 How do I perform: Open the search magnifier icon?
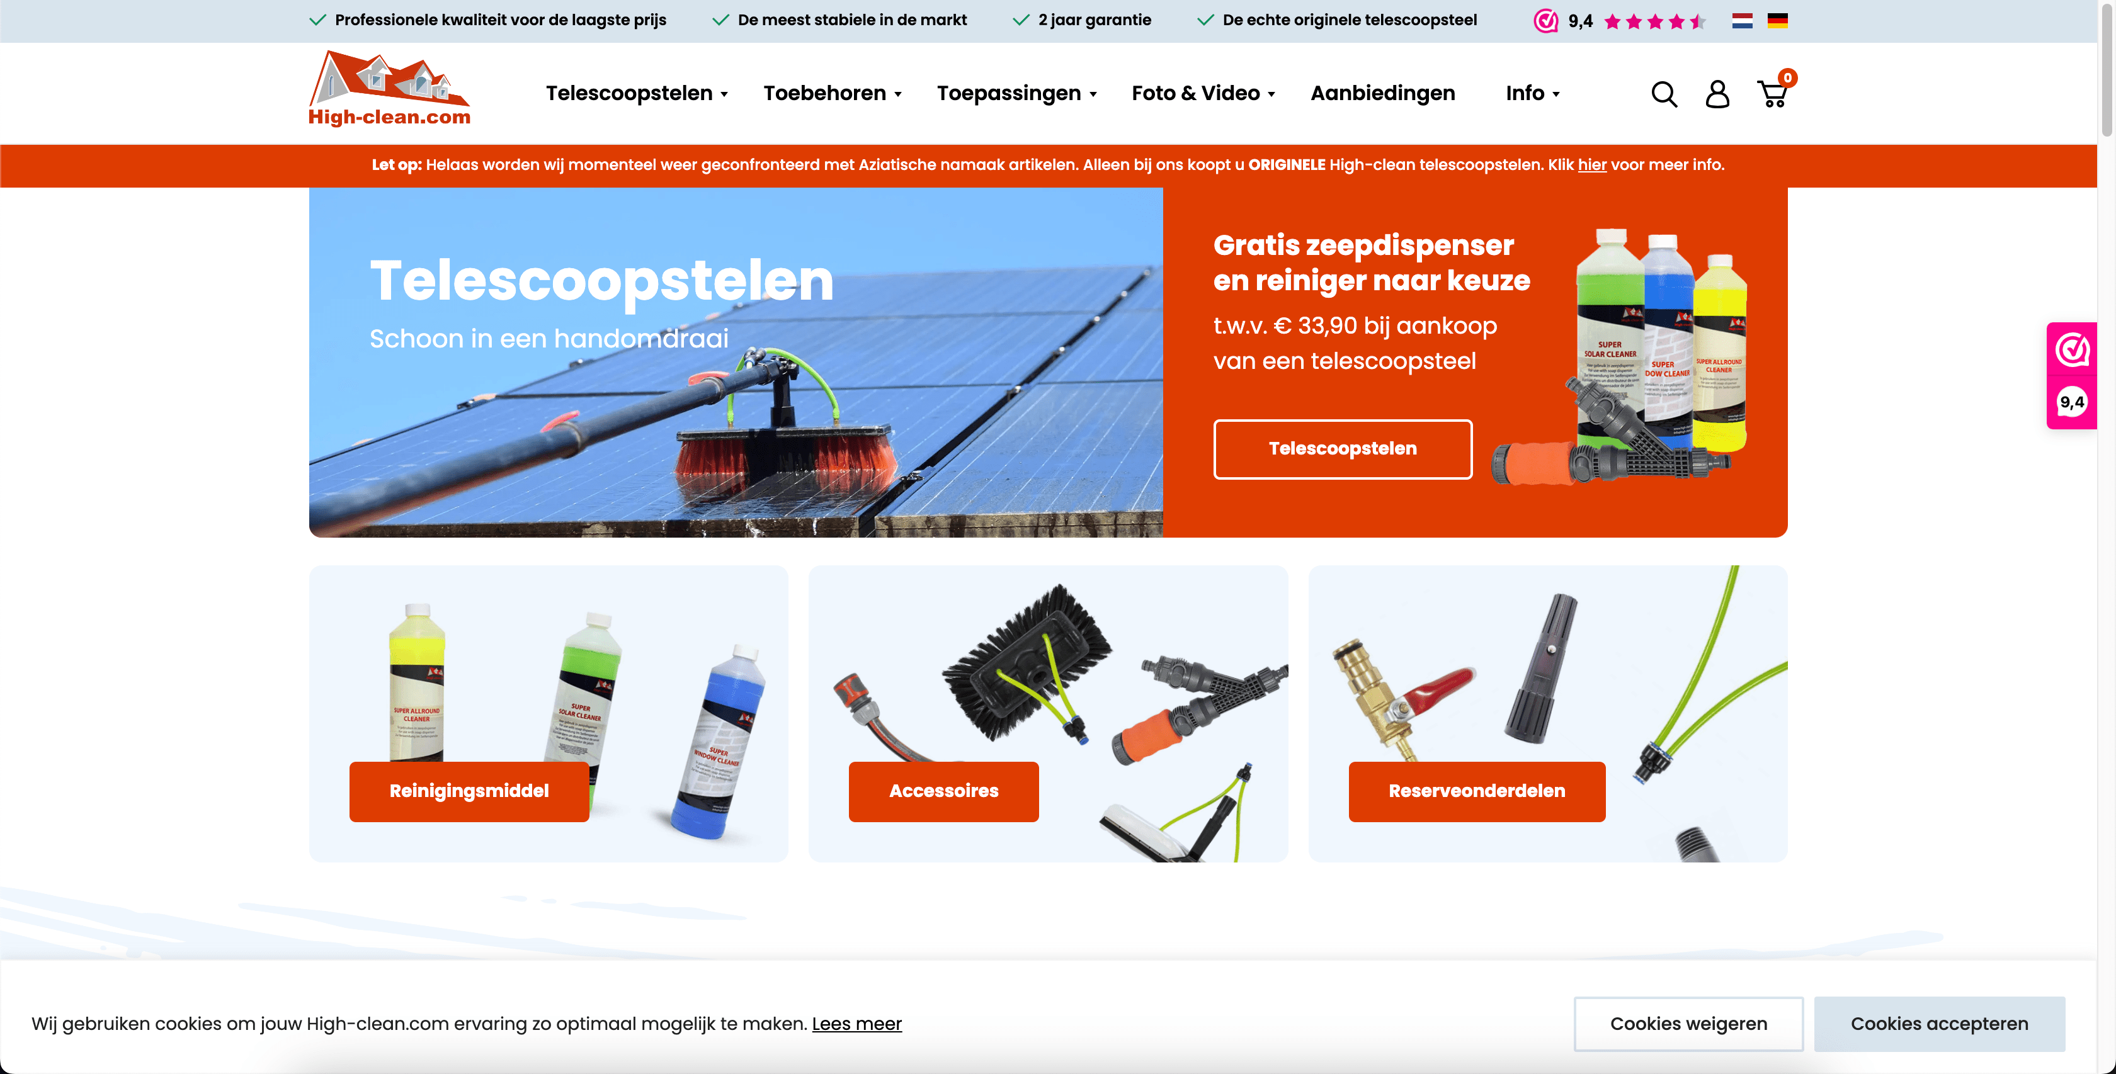tap(1663, 94)
